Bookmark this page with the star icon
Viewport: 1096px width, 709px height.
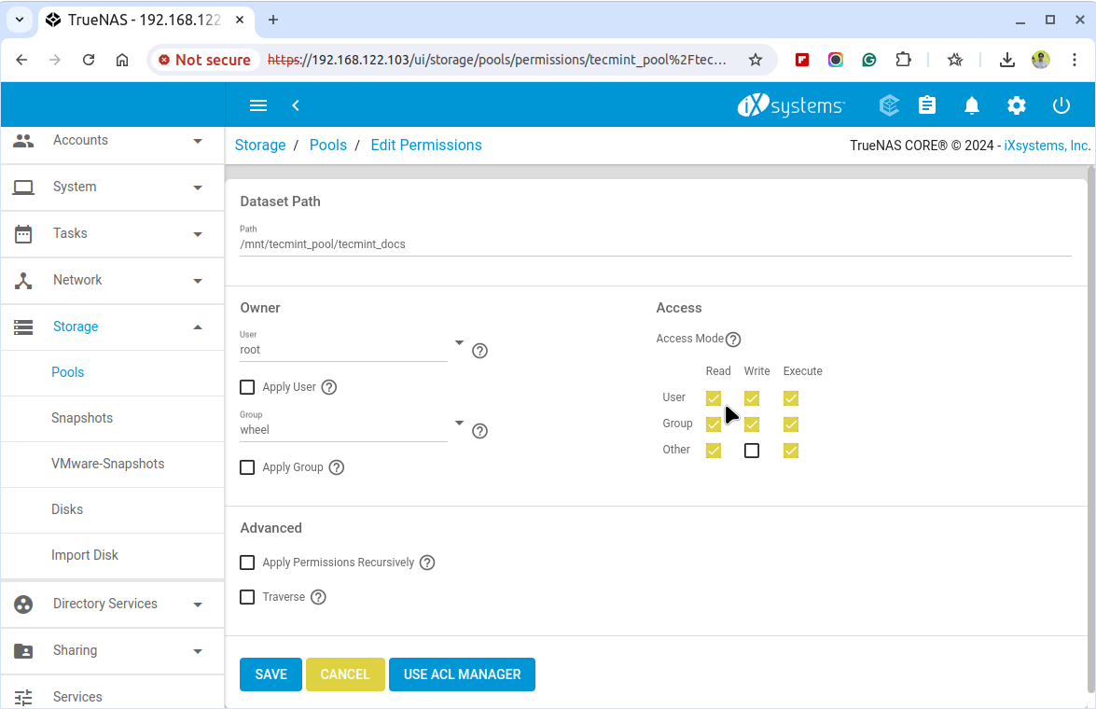click(x=755, y=60)
